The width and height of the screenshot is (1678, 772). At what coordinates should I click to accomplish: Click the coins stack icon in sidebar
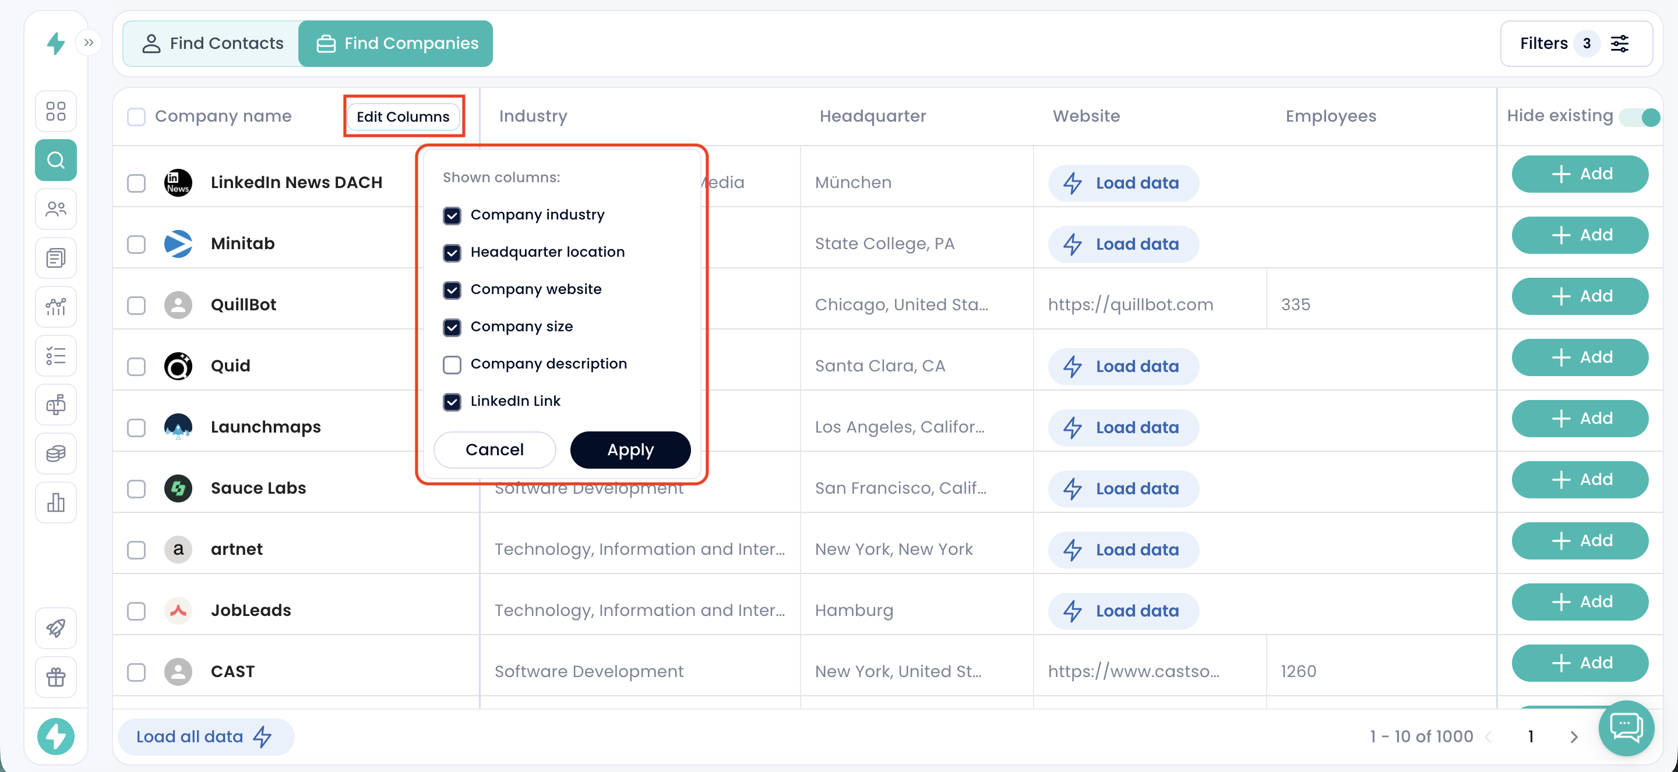point(56,454)
